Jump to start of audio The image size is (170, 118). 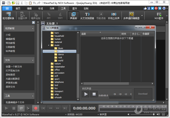[x=43, y=108]
